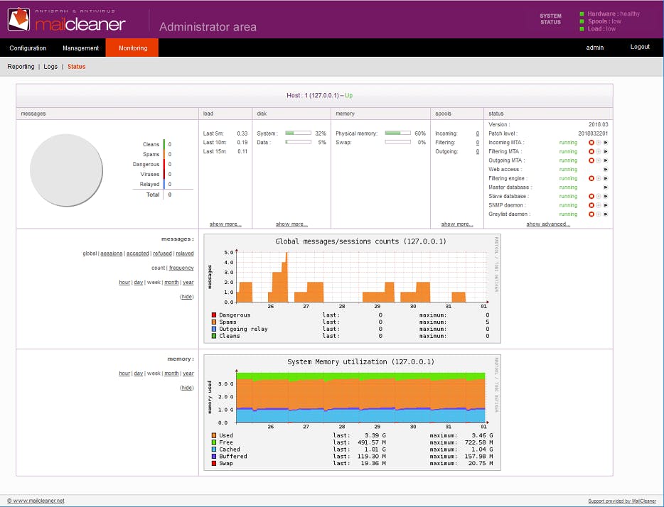The height and width of the screenshot is (507, 664).
Task: Open the Configuration menu
Action: 28,48
